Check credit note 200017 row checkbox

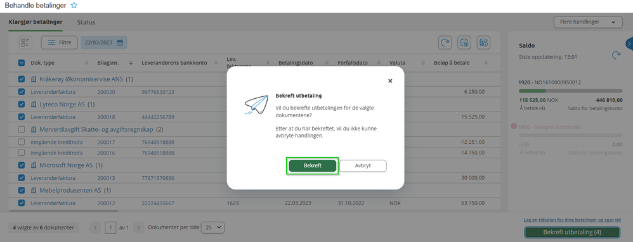[x=22, y=142]
